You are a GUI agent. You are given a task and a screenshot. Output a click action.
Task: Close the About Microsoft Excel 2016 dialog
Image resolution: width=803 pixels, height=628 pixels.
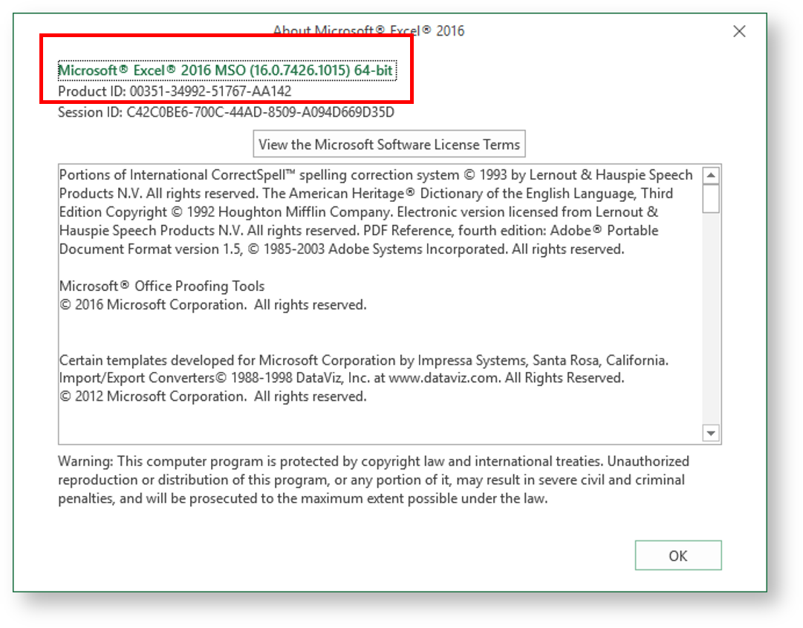(x=739, y=31)
